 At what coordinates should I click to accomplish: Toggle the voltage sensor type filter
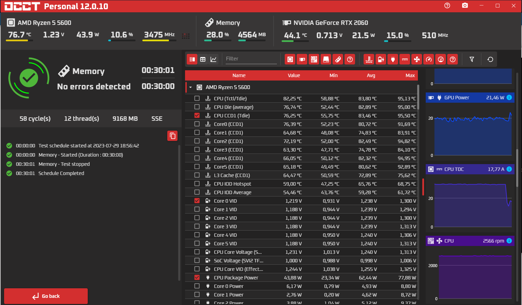click(x=381, y=59)
